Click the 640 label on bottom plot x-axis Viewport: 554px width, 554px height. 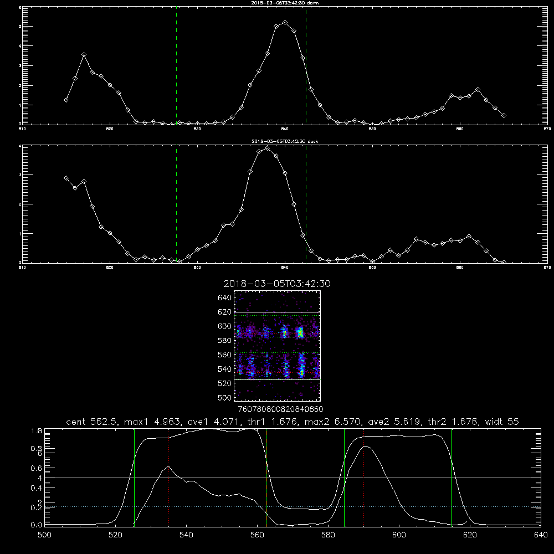click(541, 535)
